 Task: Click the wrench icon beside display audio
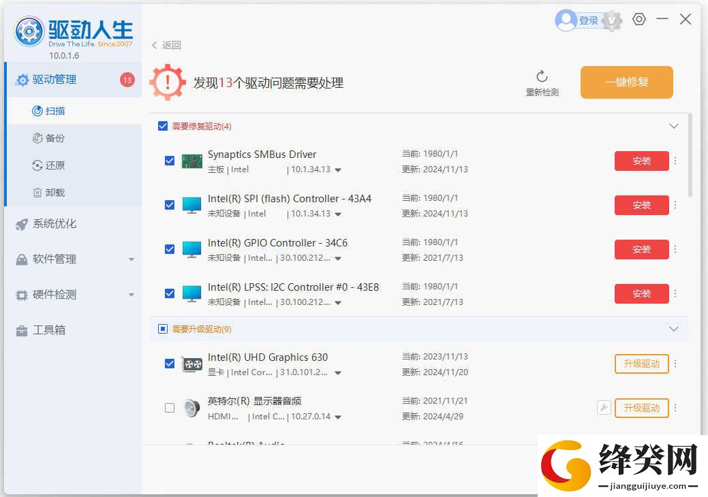[604, 408]
